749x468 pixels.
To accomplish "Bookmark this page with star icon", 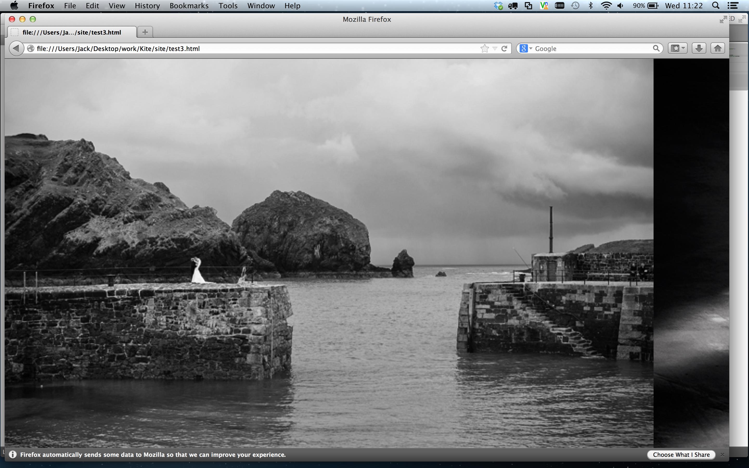I will pyautogui.click(x=484, y=49).
